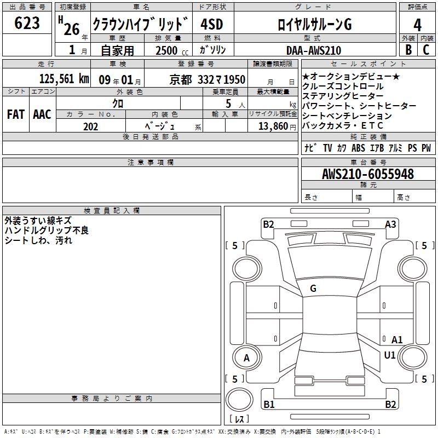438x438 pixels.
Task: Select the A1 damage mark on car diagram
Action: 397,339
